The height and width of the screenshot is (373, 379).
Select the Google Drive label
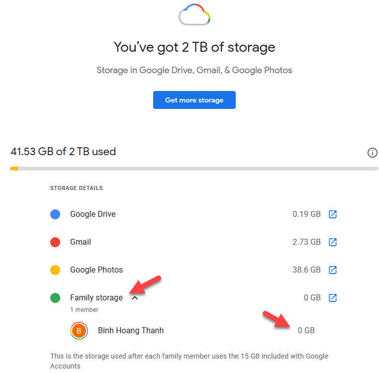coord(93,214)
